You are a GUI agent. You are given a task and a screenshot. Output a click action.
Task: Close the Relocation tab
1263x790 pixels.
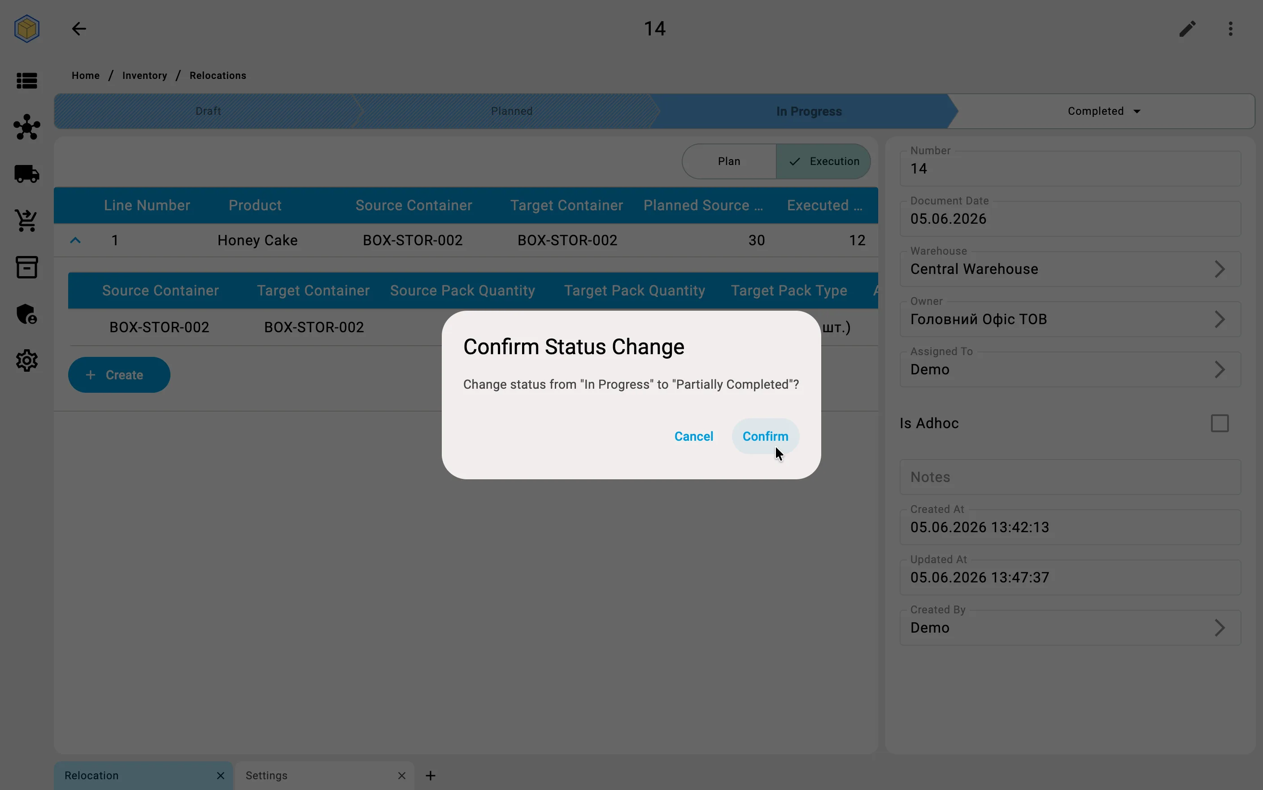pyautogui.click(x=221, y=775)
